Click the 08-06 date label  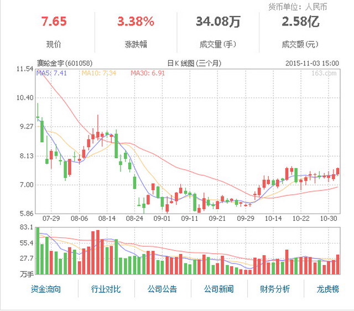(79, 219)
